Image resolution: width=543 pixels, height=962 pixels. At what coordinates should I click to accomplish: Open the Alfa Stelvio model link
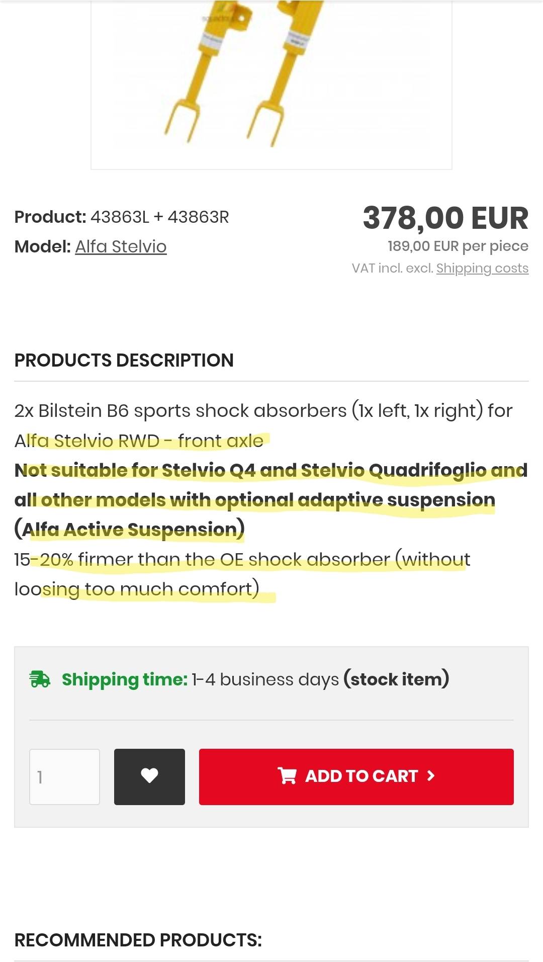pos(121,246)
